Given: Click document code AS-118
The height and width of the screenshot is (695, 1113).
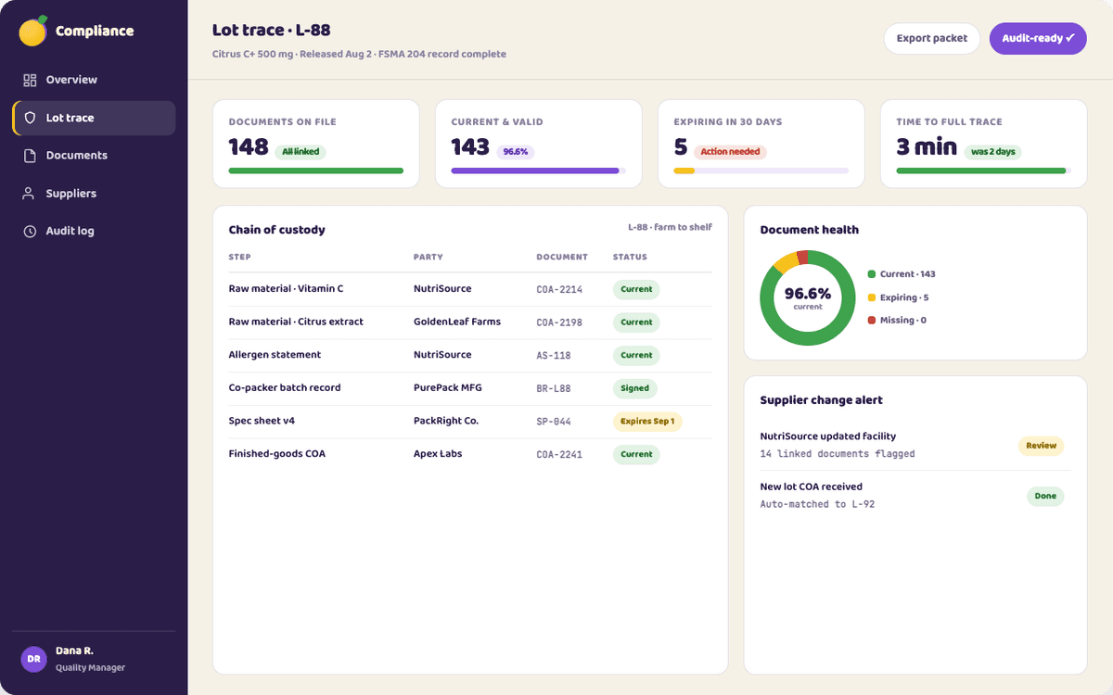Looking at the screenshot, I should point(554,356).
